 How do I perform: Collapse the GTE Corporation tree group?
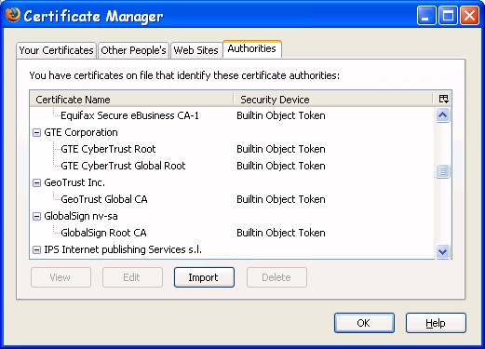36,133
